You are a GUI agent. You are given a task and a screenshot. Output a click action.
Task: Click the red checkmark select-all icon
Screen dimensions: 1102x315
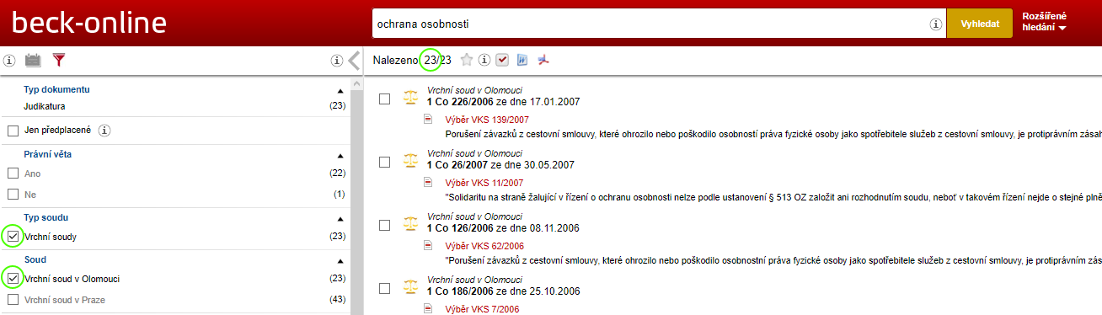[502, 60]
